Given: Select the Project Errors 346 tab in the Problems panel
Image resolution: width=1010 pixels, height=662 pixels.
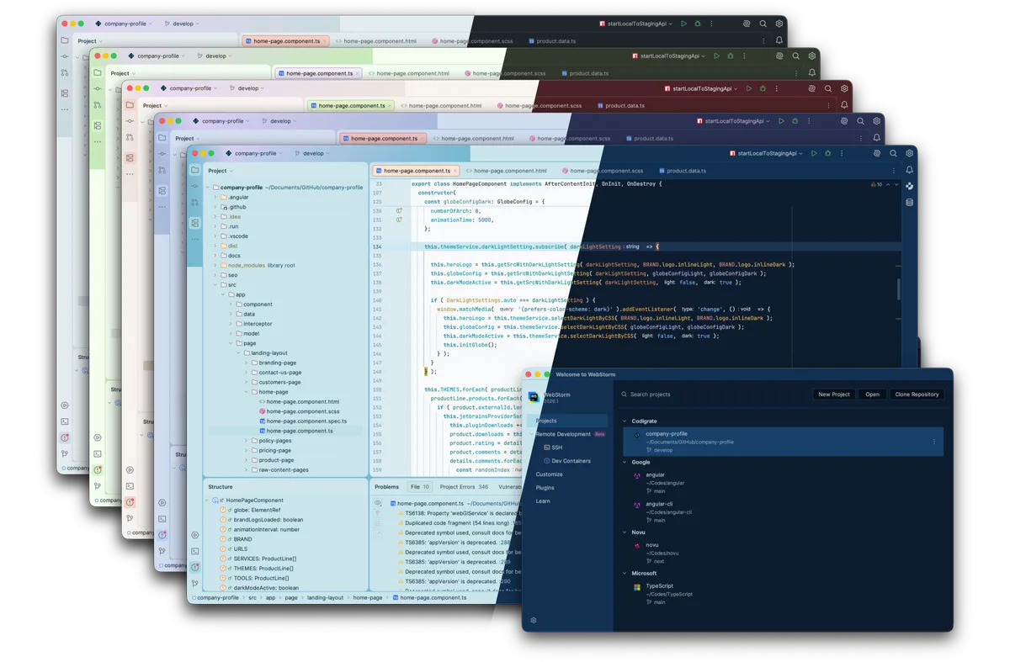Looking at the screenshot, I should tap(464, 487).
